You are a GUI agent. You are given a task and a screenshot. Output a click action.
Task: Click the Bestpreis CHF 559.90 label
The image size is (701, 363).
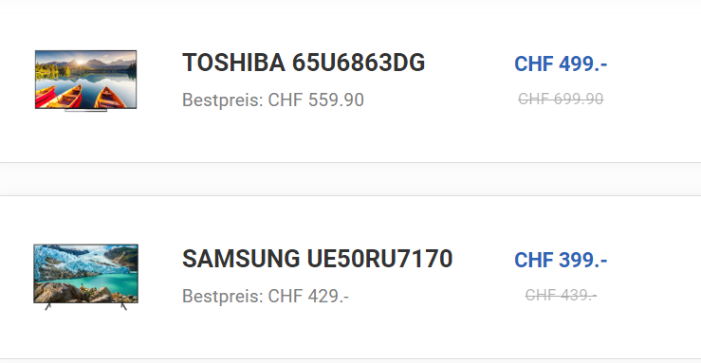click(272, 100)
